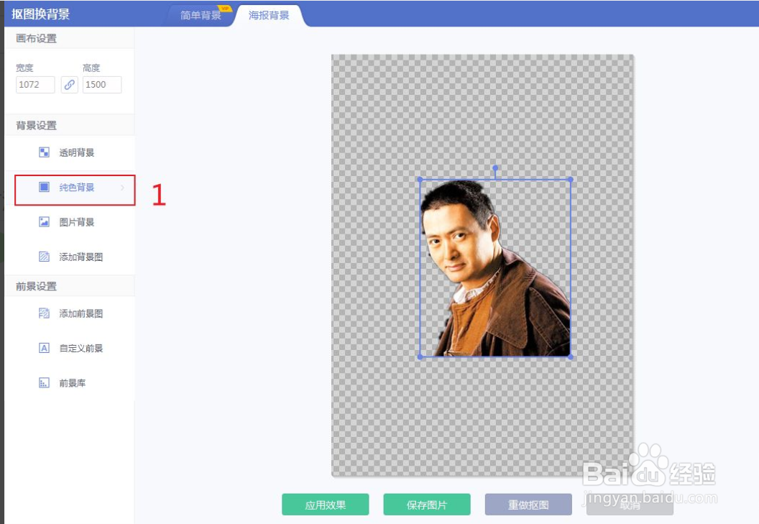Click the add foreground image icon
Viewport: 759px width, 524px height.
pyautogui.click(x=44, y=313)
